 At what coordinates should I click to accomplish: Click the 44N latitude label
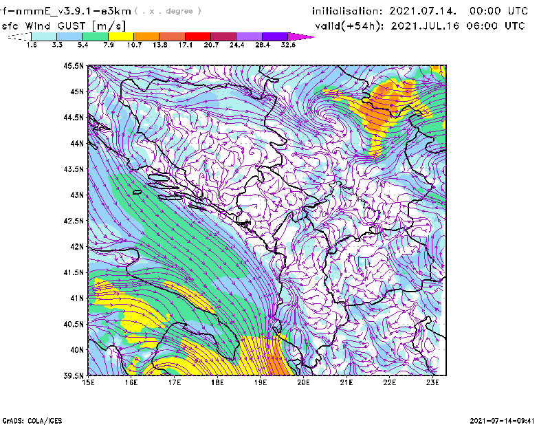point(77,143)
